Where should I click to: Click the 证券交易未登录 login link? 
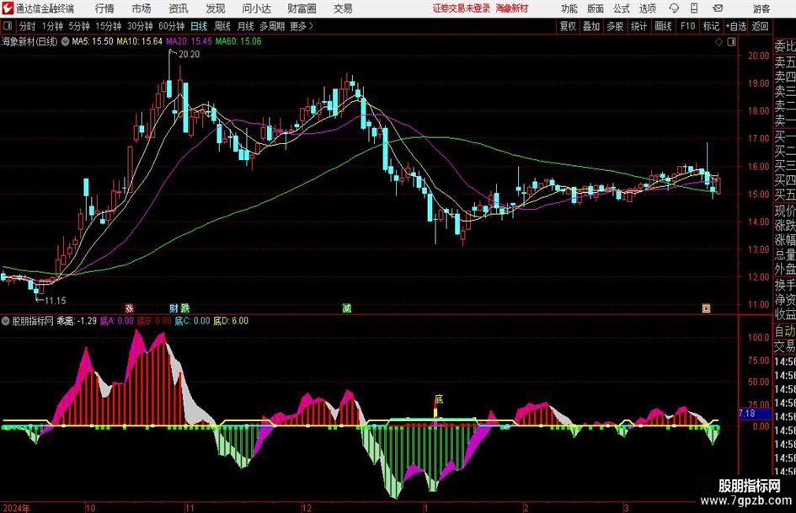462,8
